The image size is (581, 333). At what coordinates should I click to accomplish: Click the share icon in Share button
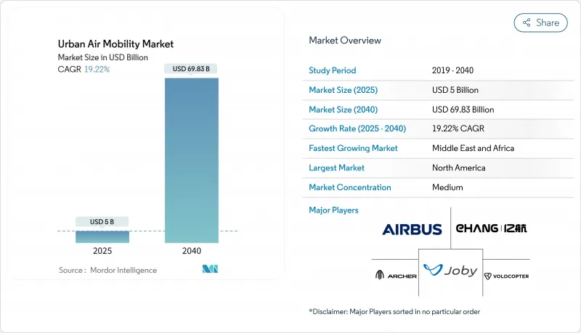coord(526,22)
